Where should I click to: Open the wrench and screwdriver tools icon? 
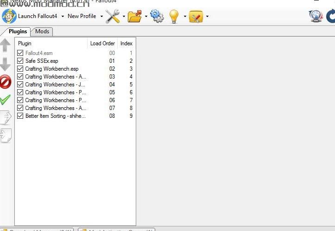click(113, 16)
